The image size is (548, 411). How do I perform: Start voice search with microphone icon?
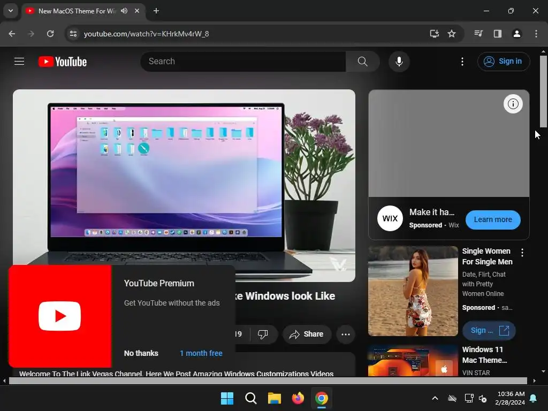click(399, 62)
